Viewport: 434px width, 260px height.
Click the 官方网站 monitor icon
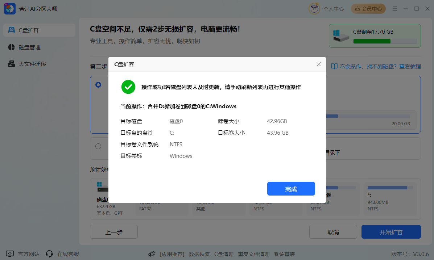[x=10, y=254]
